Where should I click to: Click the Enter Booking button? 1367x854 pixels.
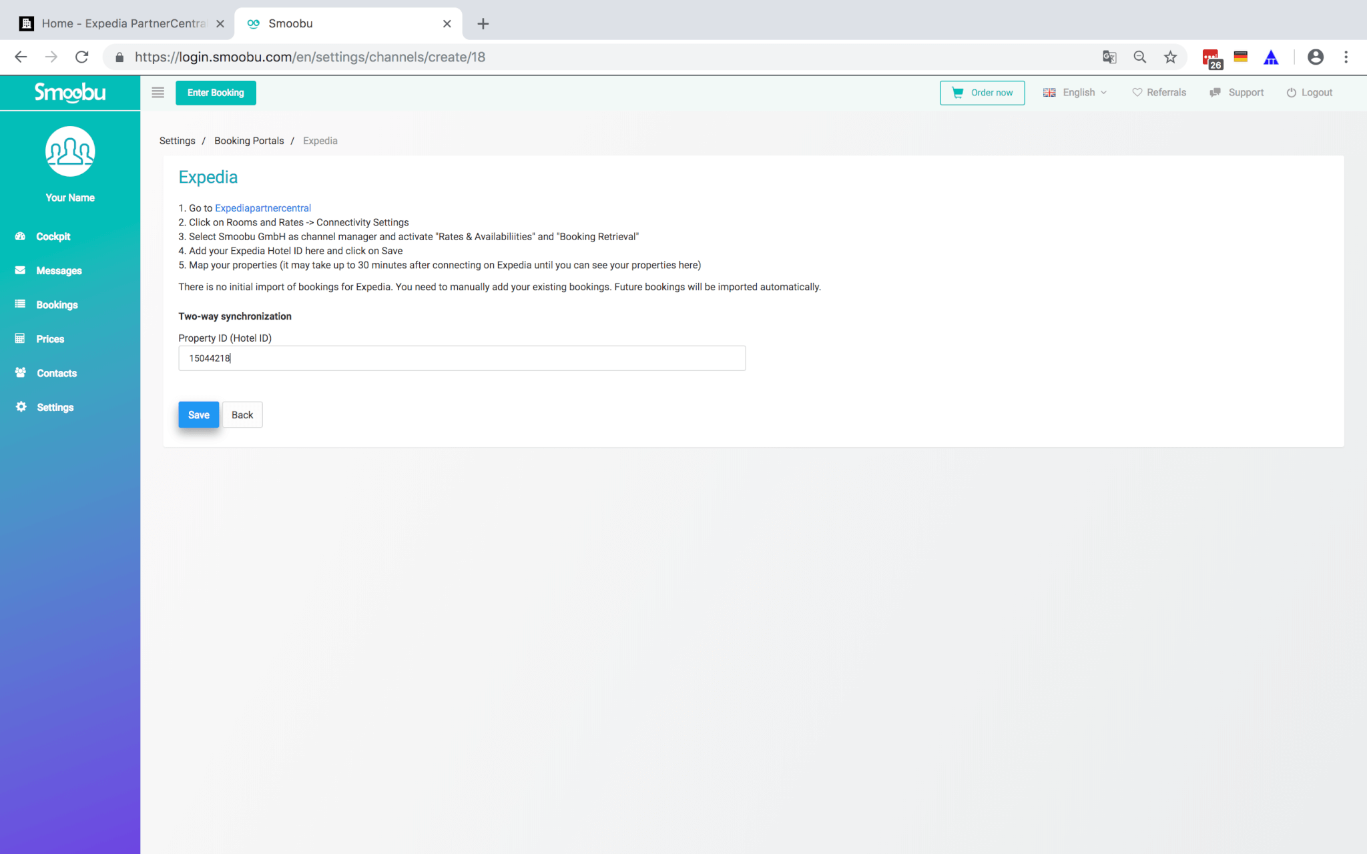[216, 93]
